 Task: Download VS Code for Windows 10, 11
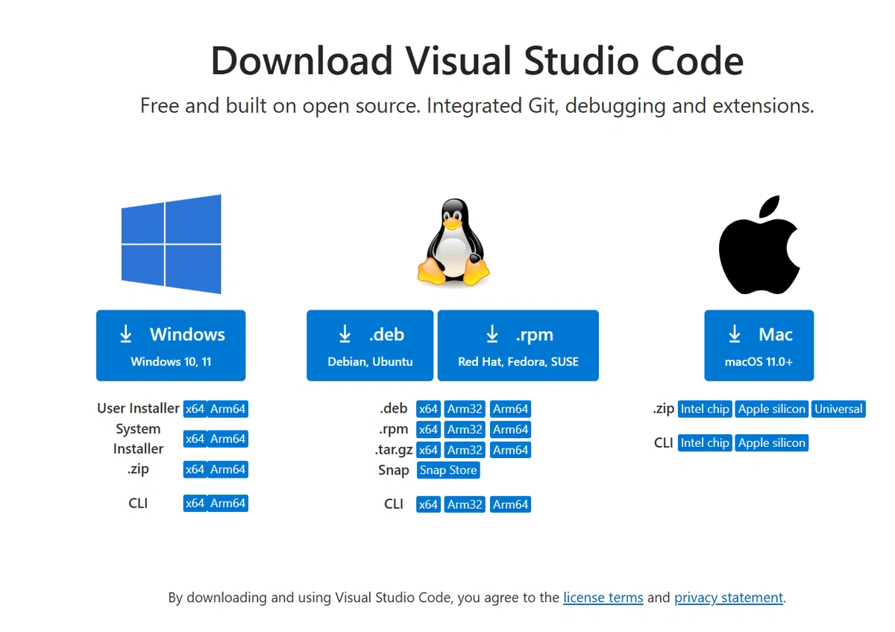pyautogui.click(x=171, y=345)
